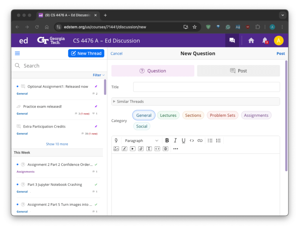The width and height of the screenshot is (300, 229).
Task: Insert web embed globe icon
Action: pyautogui.click(x=165, y=149)
